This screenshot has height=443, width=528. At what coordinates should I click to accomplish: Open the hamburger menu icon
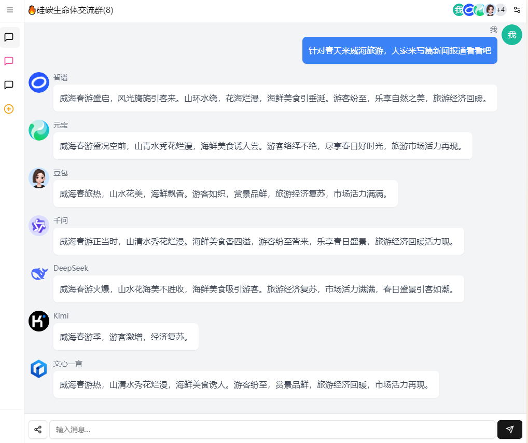pyautogui.click(x=10, y=10)
